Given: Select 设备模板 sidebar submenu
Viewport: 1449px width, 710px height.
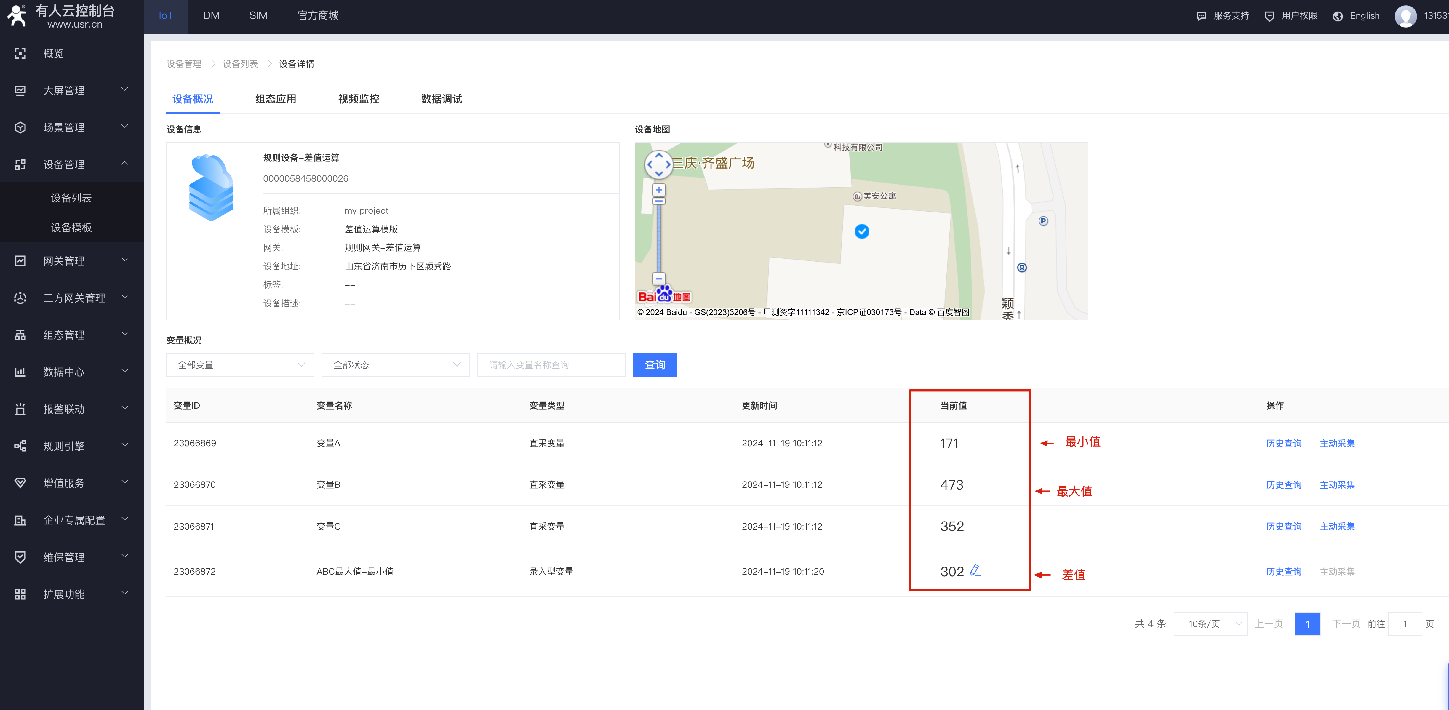Looking at the screenshot, I should point(71,227).
